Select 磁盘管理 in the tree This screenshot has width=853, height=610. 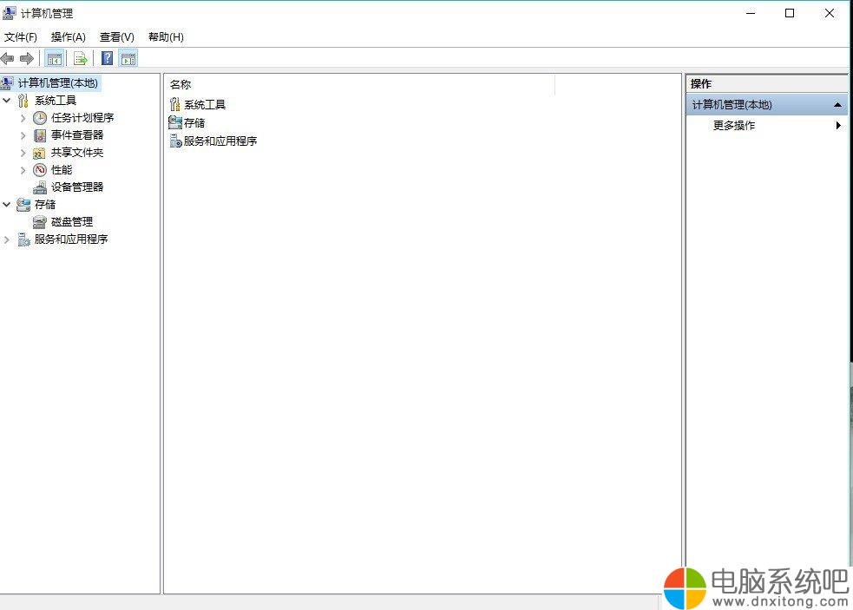[72, 222]
